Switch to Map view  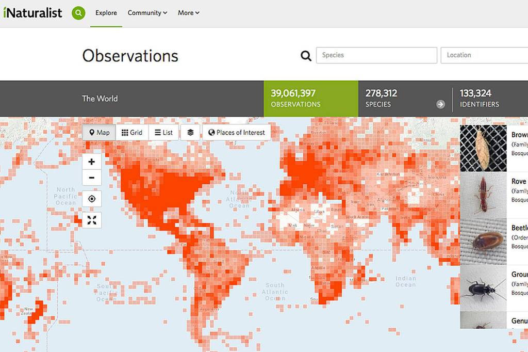pyautogui.click(x=99, y=133)
